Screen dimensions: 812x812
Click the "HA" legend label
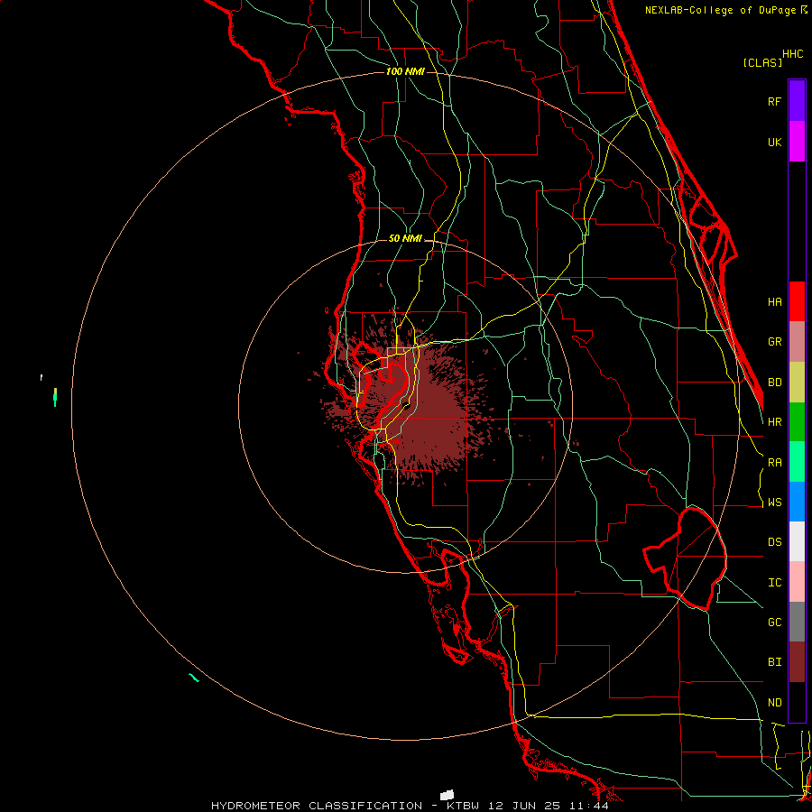774,302
